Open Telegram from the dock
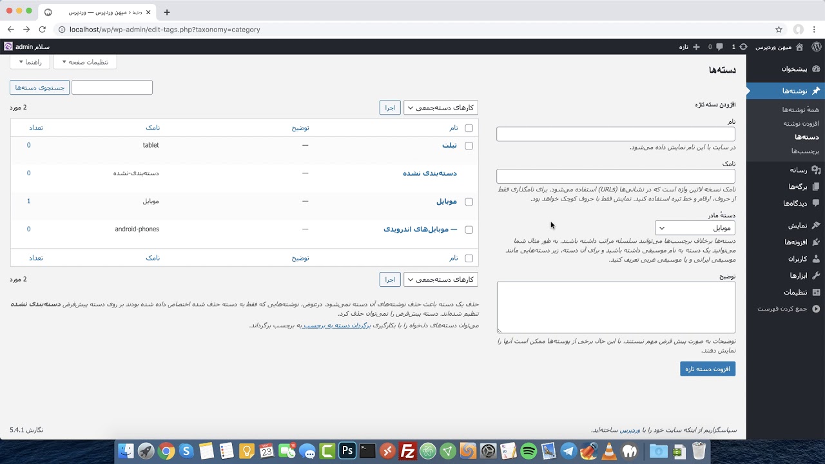This screenshot has height=464, width=825. (568, 451)
